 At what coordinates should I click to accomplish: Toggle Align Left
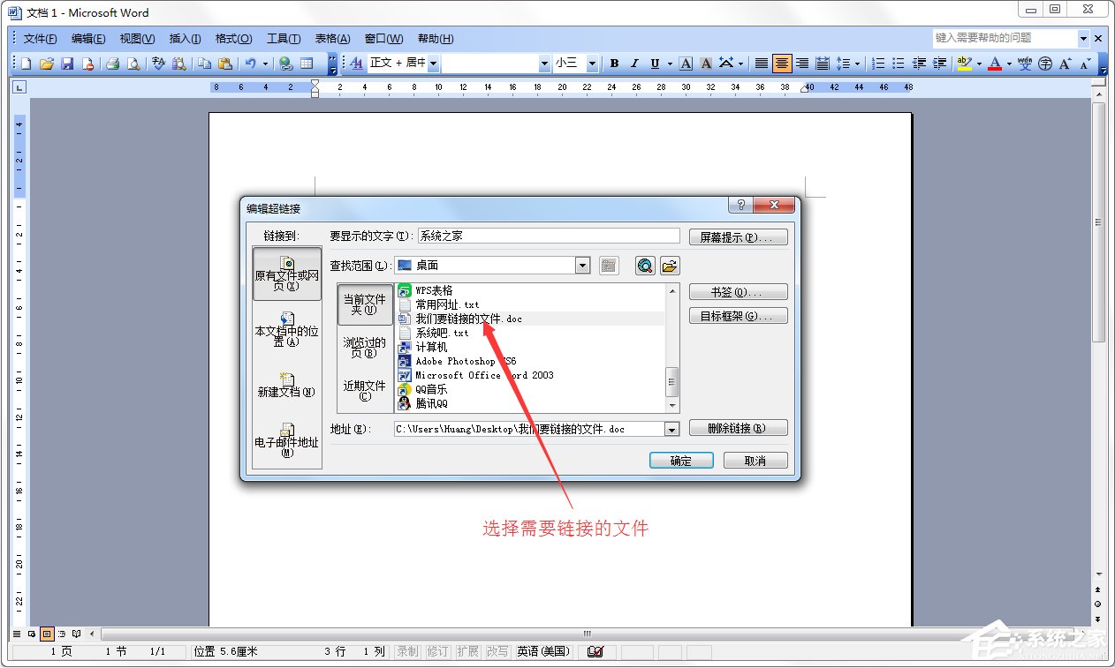pyautogui.click(x=762, y=64)
